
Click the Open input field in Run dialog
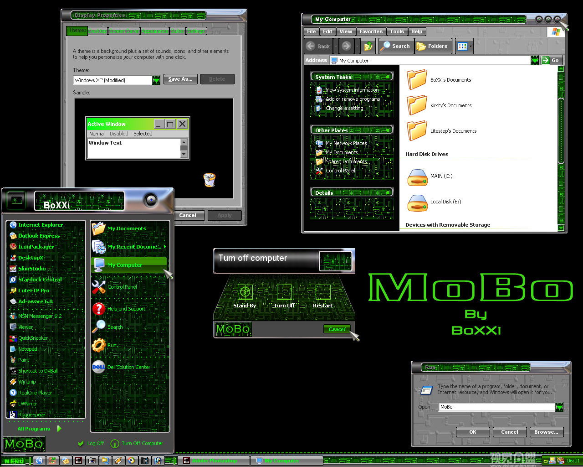(497, 407)
